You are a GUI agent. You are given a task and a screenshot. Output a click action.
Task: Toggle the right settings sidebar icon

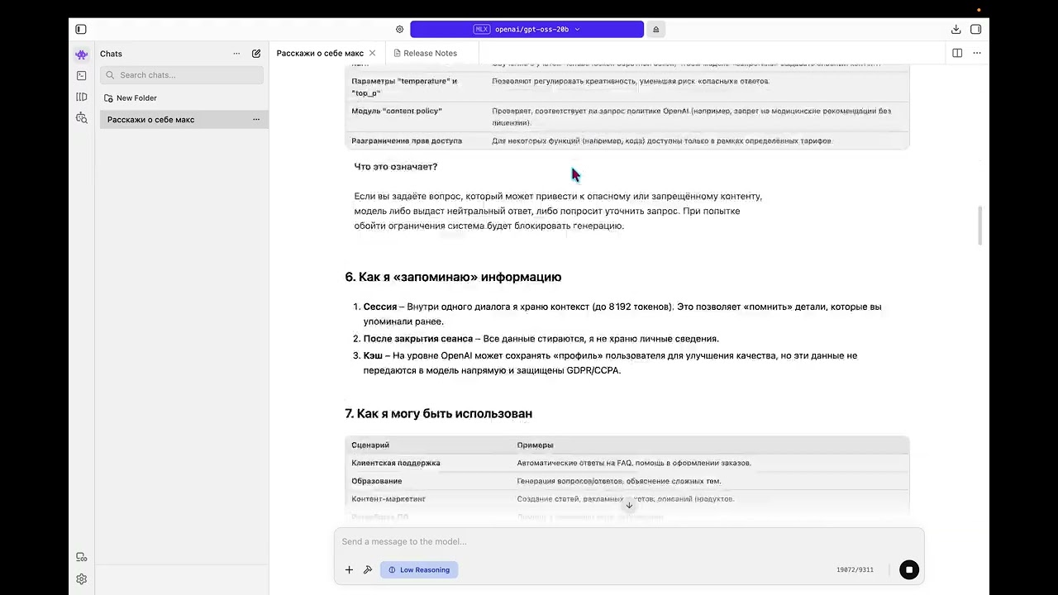click(x=976, y=29)
